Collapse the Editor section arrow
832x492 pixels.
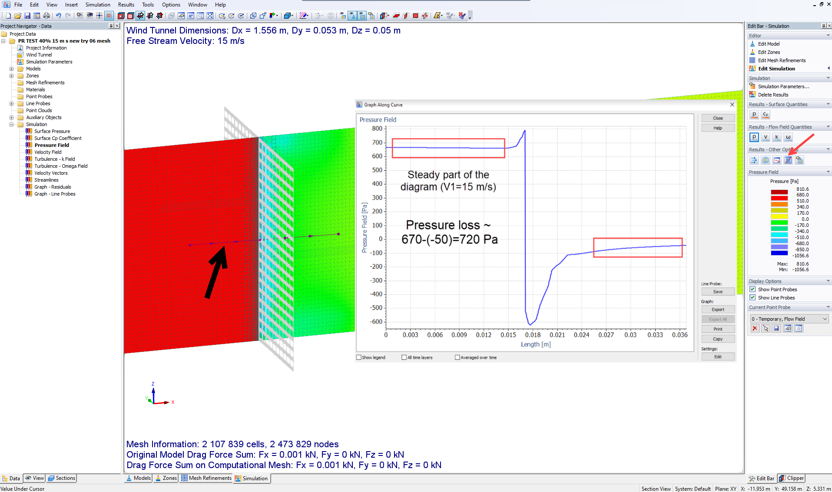point(828,36)
